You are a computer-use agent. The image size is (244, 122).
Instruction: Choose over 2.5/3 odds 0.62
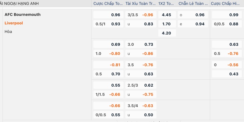click(x=141, y=85)
